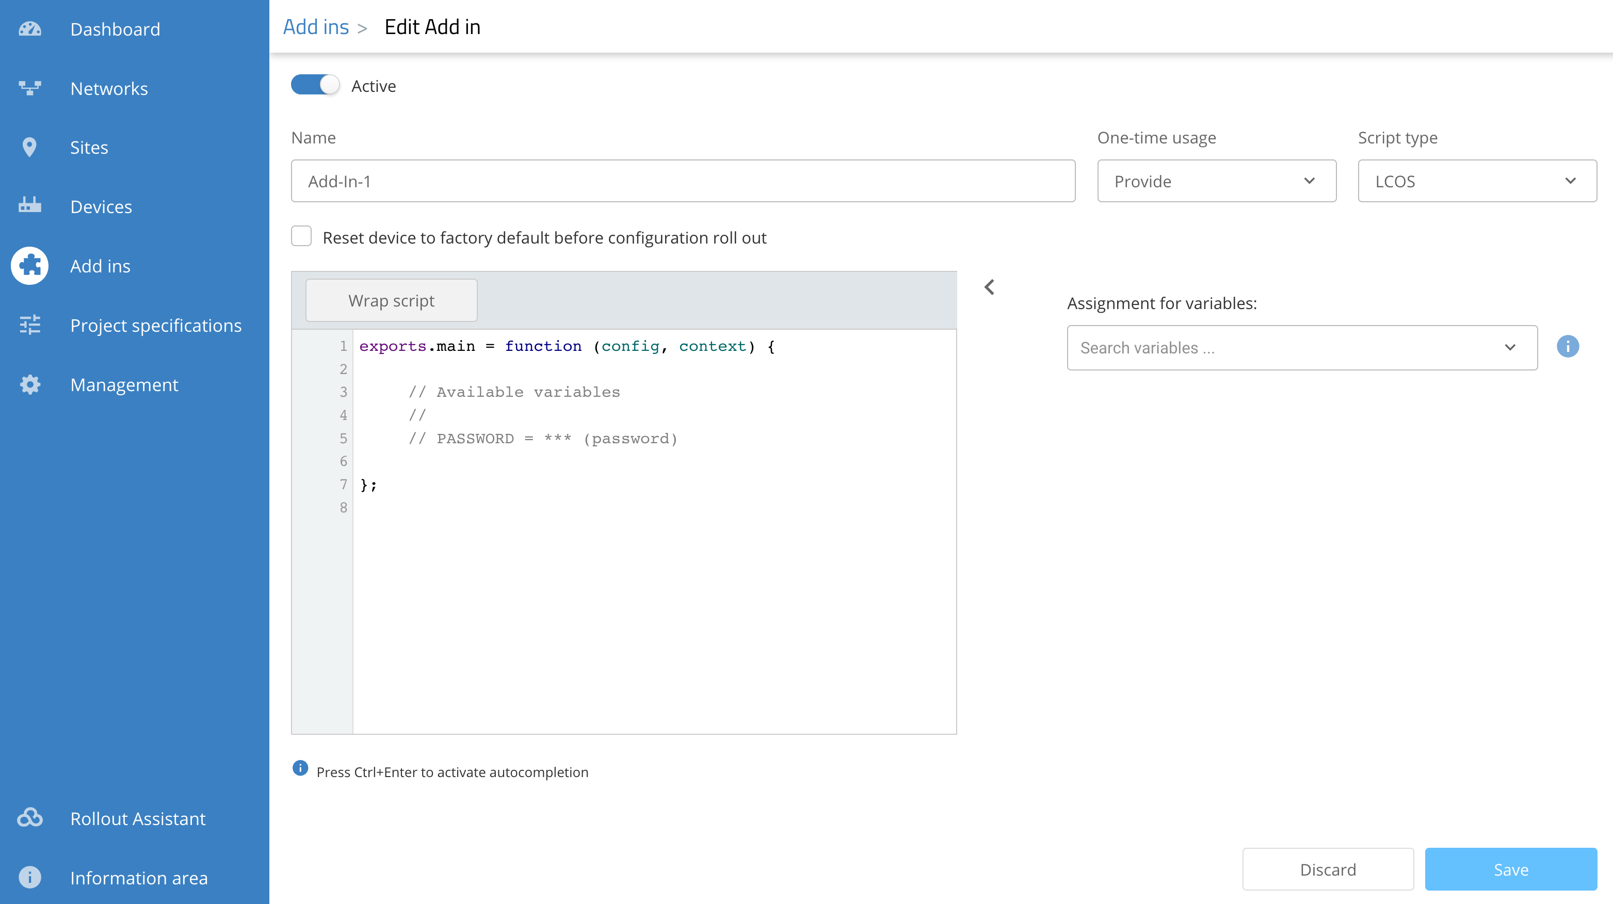Click the Networks topology icon
This screenshot has width=1613, height=904.
point(29,88)
